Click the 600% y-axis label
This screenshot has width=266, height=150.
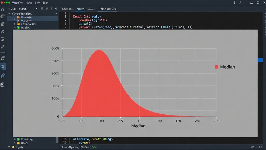pyautogui.click(x=55, y=48)
